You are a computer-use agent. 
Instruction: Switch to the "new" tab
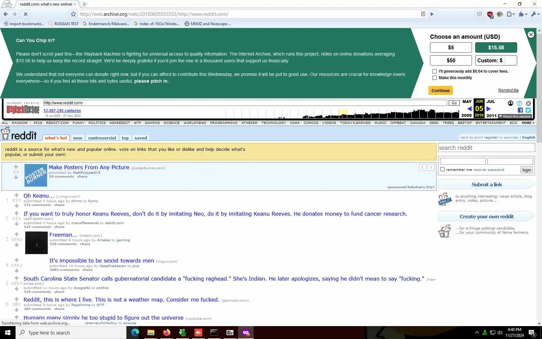coord(77,138)
